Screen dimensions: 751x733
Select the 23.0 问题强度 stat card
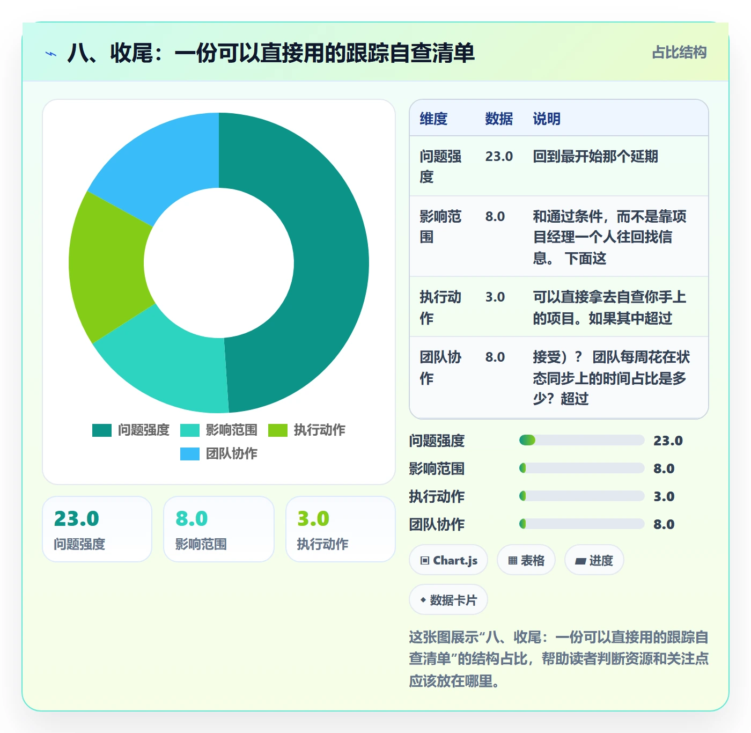point(97,529)
